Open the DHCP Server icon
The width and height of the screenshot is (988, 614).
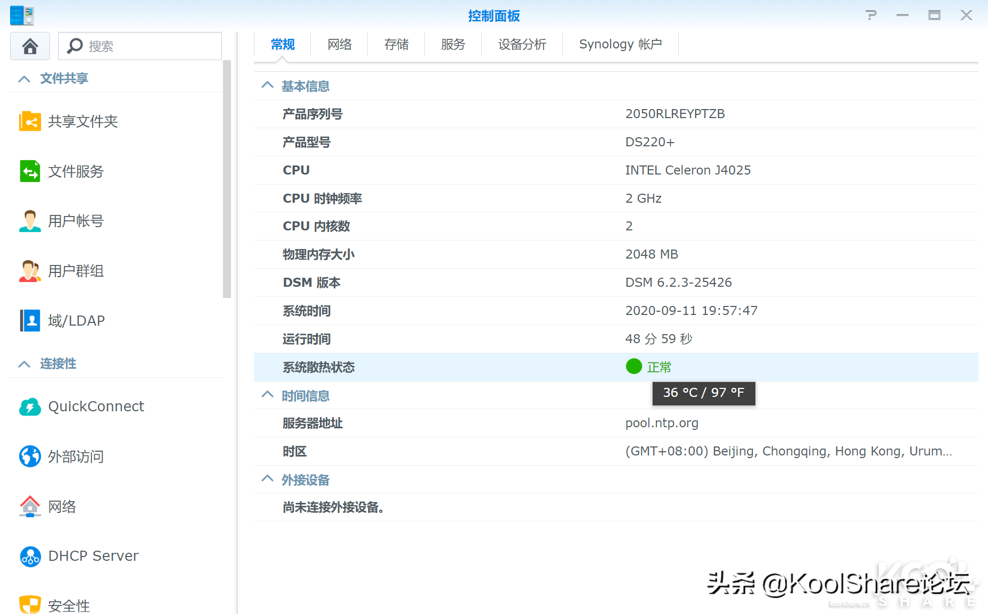pos(30,557)
